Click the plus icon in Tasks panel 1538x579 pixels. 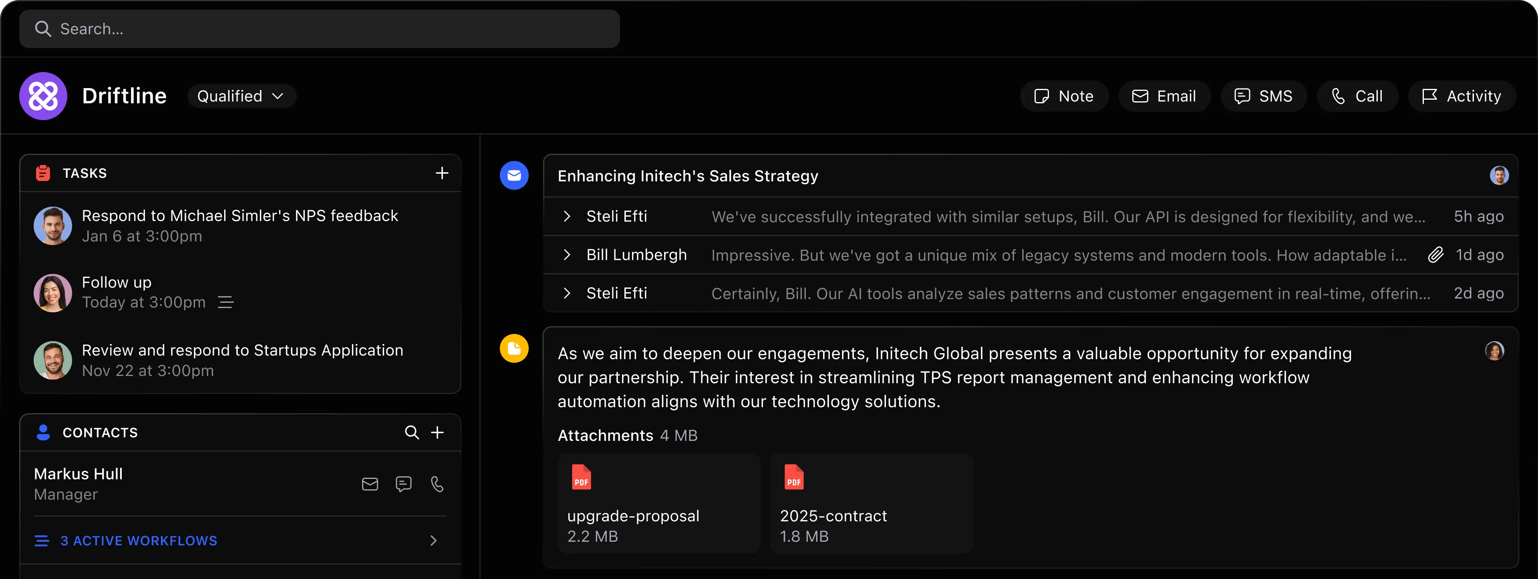[442, 173]
